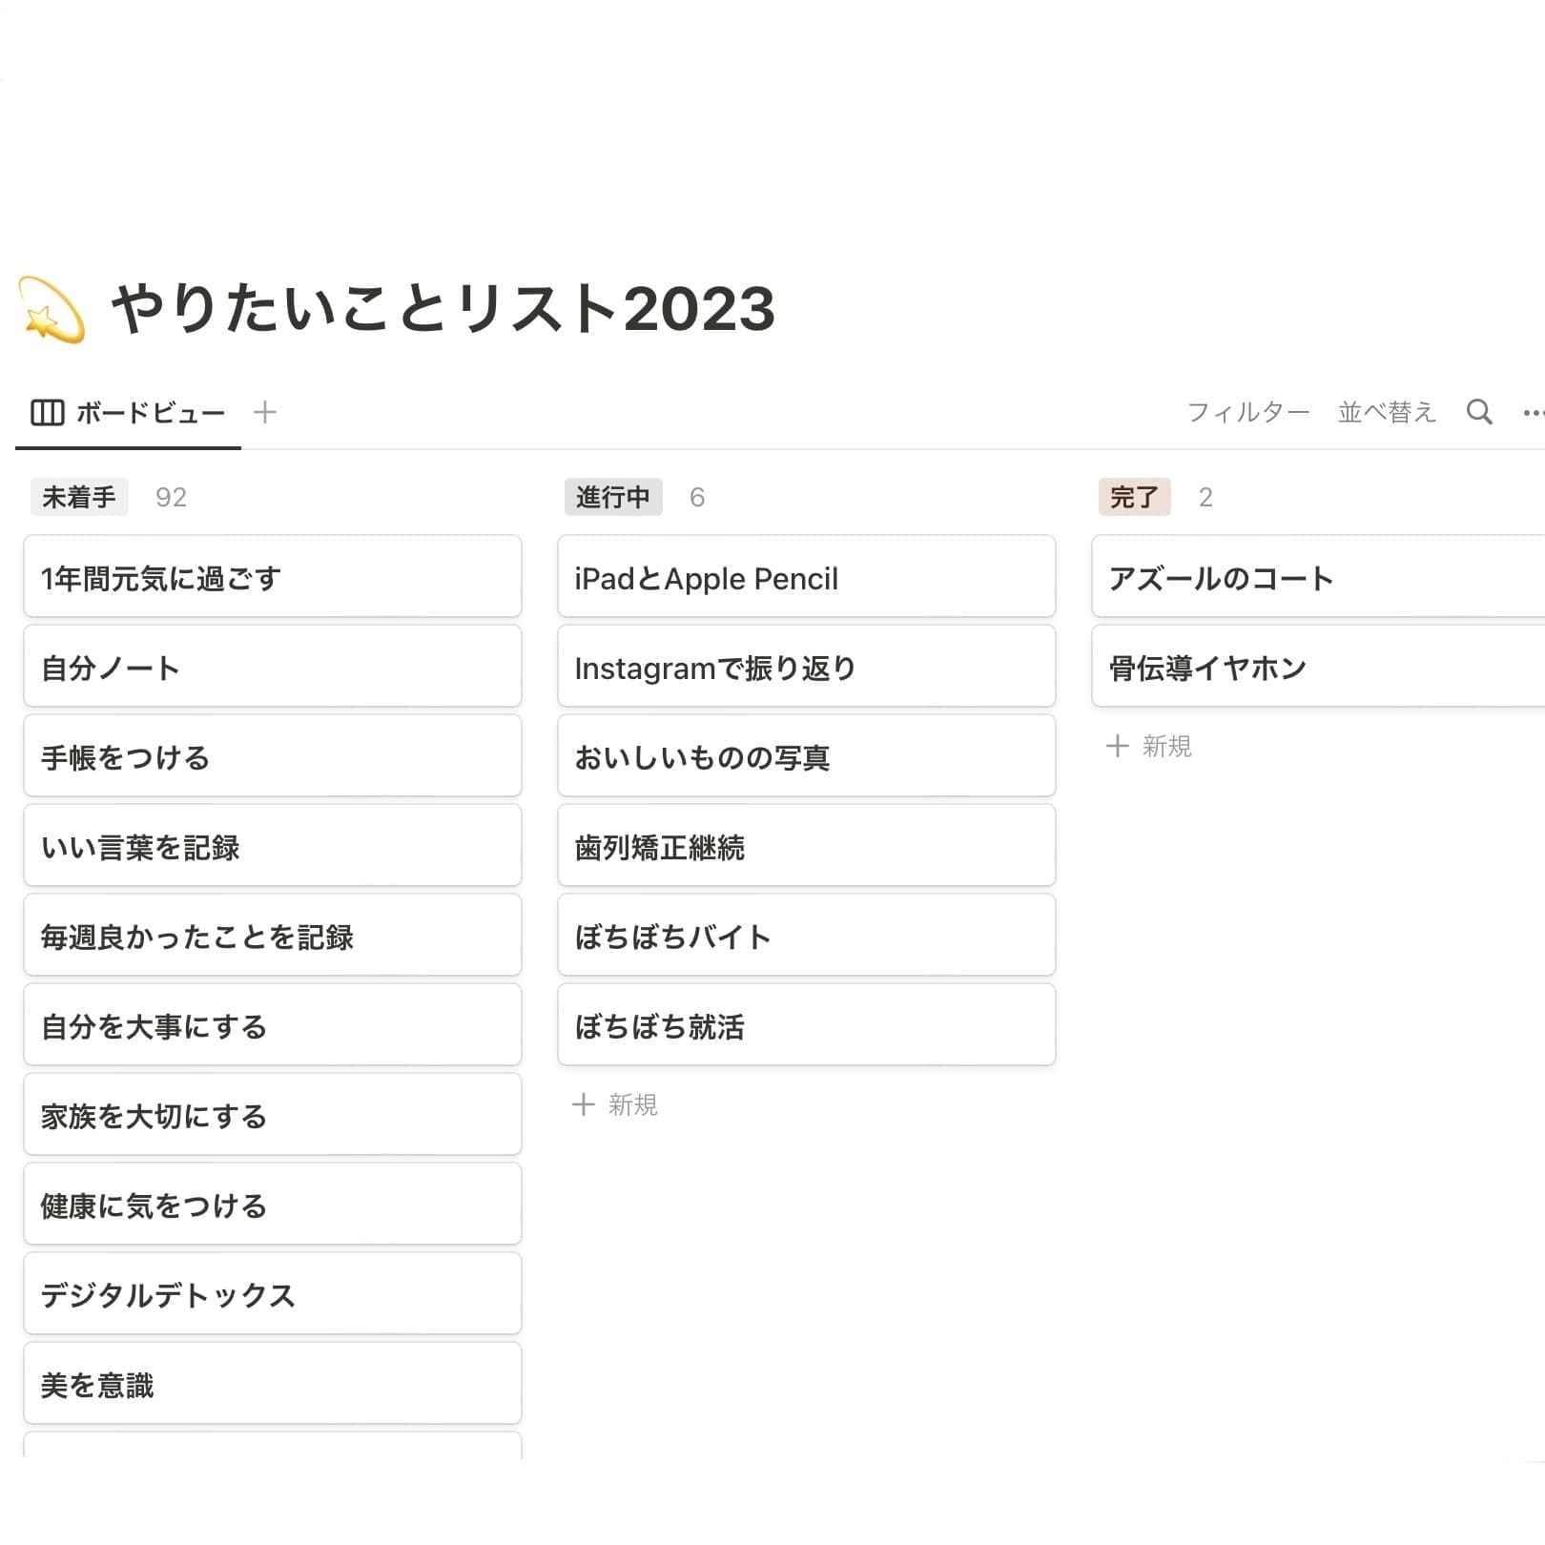Open the 並べ替え sort option
Screen dimensions: 1545x1545
1388,411
